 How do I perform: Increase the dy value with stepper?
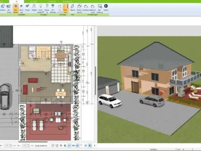(29, 145)
